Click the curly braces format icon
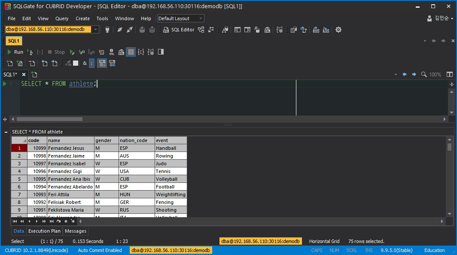Image resolution: width=457 pixels, height=255 pixels. pyautogui.click(x=140, y=52)
